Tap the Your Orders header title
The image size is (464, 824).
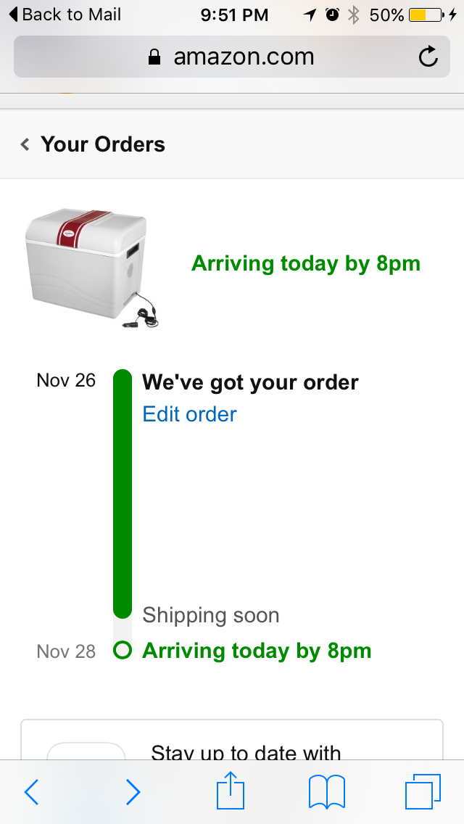[103, 144]
